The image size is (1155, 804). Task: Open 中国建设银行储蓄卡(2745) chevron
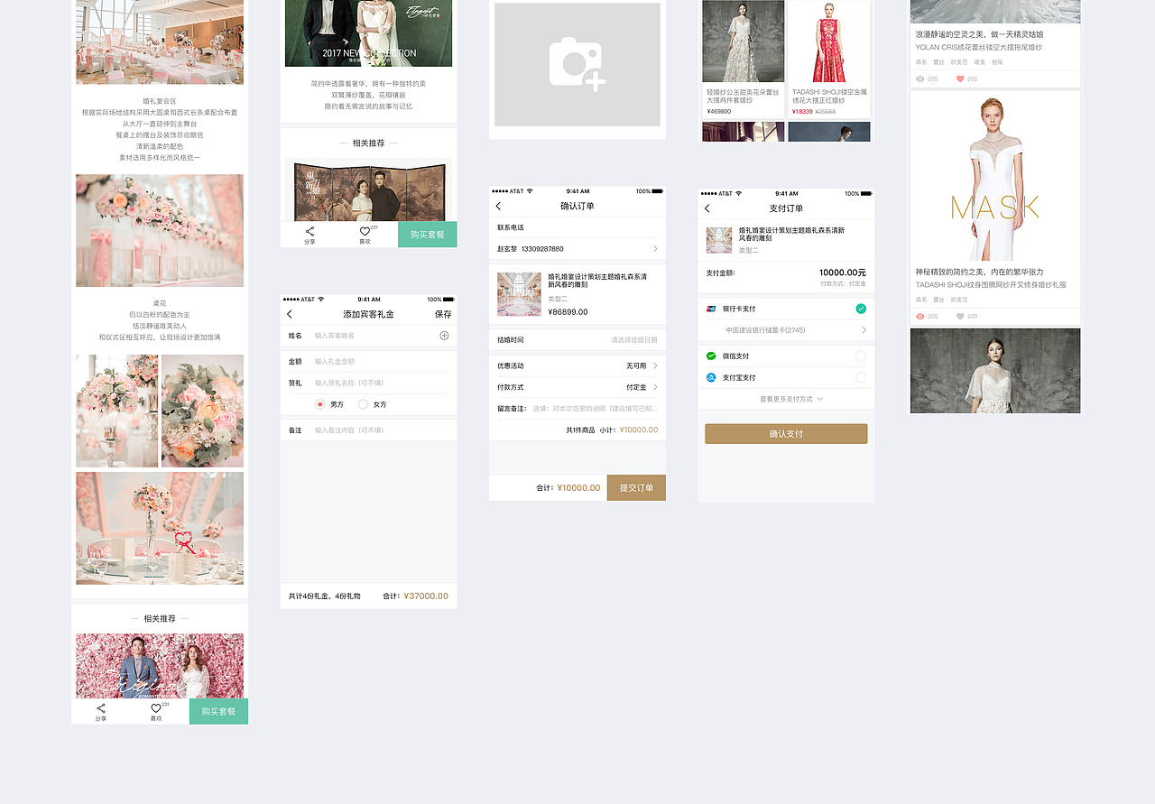pos(864,330)
